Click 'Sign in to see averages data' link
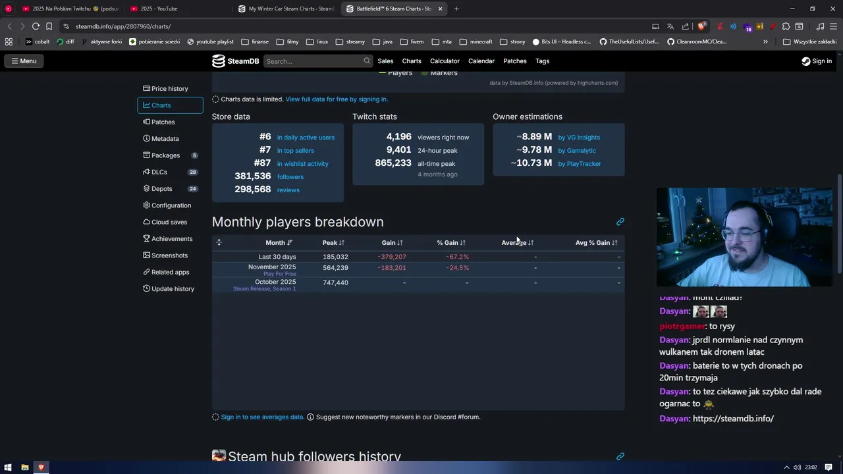The width and height of the screenshot is (843, 474). tap(262, 417)
